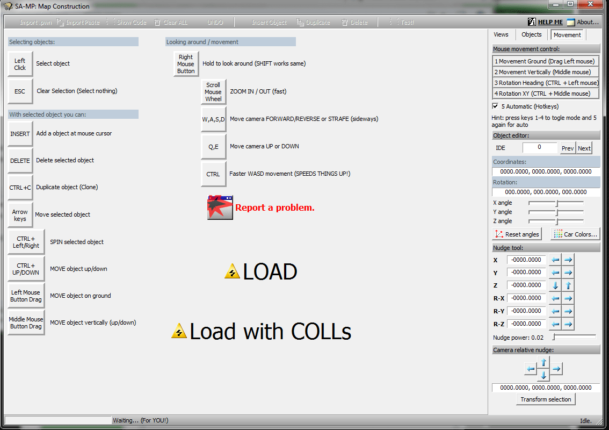Image resolution: width=609 pixels, height=430 pixels.
Task: Open HELP ME from the toolbar
Action: point(545,22)
